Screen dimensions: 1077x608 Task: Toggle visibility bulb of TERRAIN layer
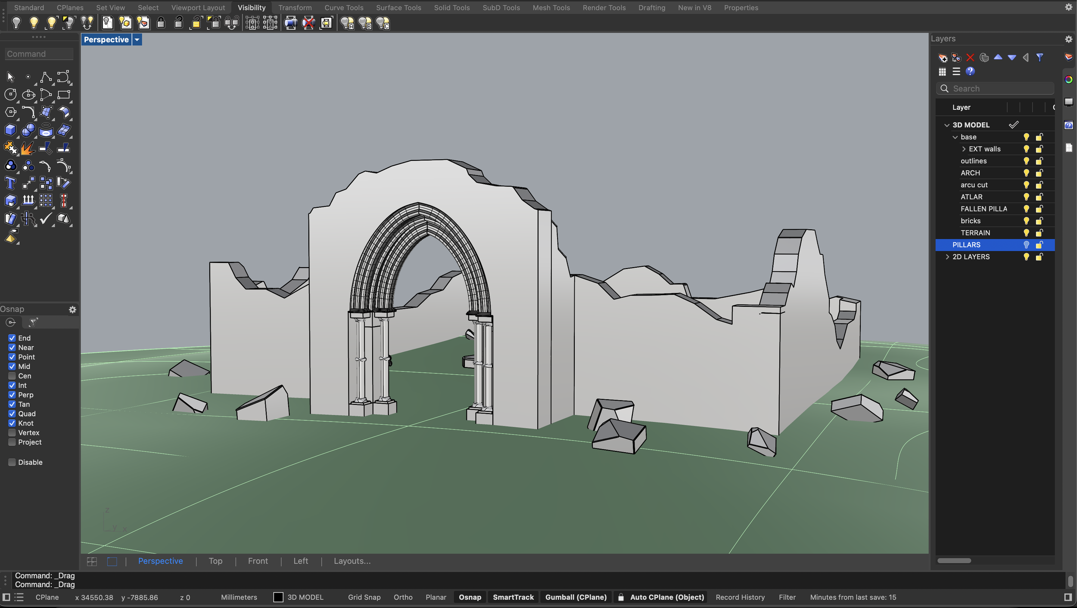point(1026,233)
